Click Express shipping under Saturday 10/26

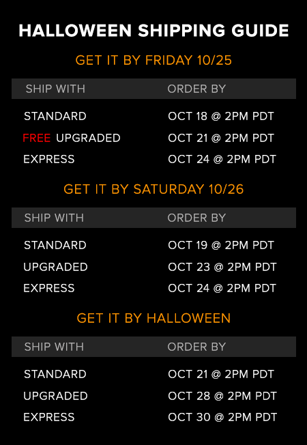(49, 288)
